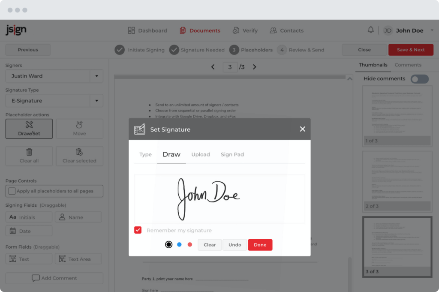Uncheck Remember my signature
The height and width of the screenshot is (292, 439).
138,230
